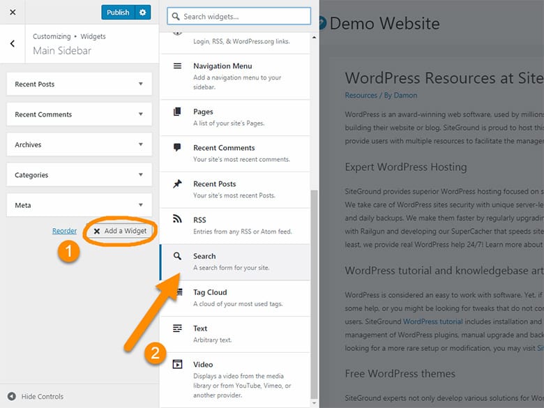This screenshot has width=544, height=408.
Task: Click the RSS feed icon
Action: pos(177,219)
